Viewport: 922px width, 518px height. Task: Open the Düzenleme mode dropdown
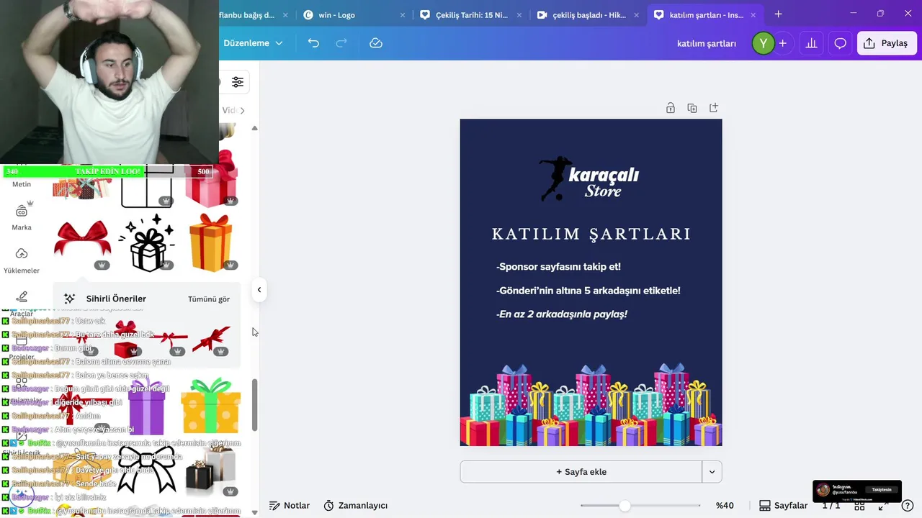click(252, 43)
